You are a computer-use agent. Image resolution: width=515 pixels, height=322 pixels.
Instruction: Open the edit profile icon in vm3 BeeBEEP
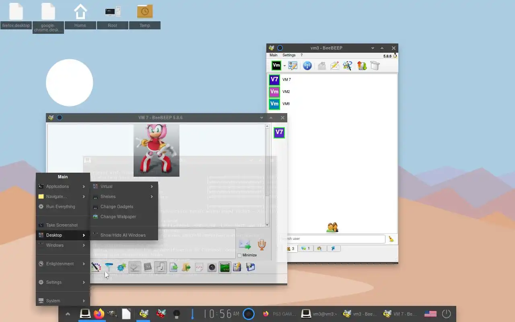(293, 66)
